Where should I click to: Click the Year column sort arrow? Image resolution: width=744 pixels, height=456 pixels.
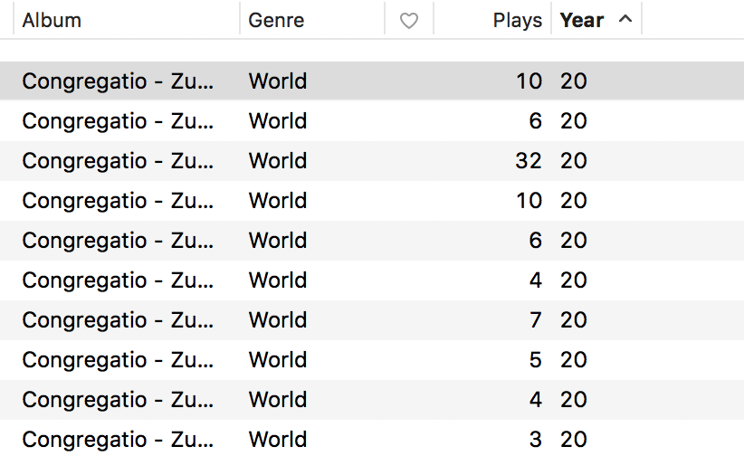625,19
